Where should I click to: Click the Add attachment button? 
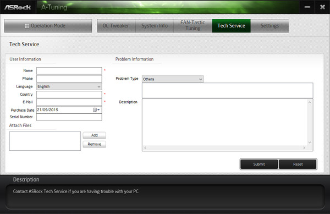(94, 135)
